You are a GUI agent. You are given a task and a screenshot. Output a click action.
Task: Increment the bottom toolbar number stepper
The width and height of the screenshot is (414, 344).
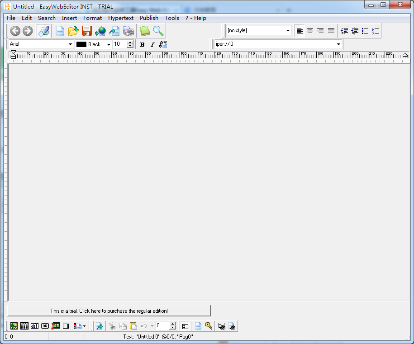[173, 324]
